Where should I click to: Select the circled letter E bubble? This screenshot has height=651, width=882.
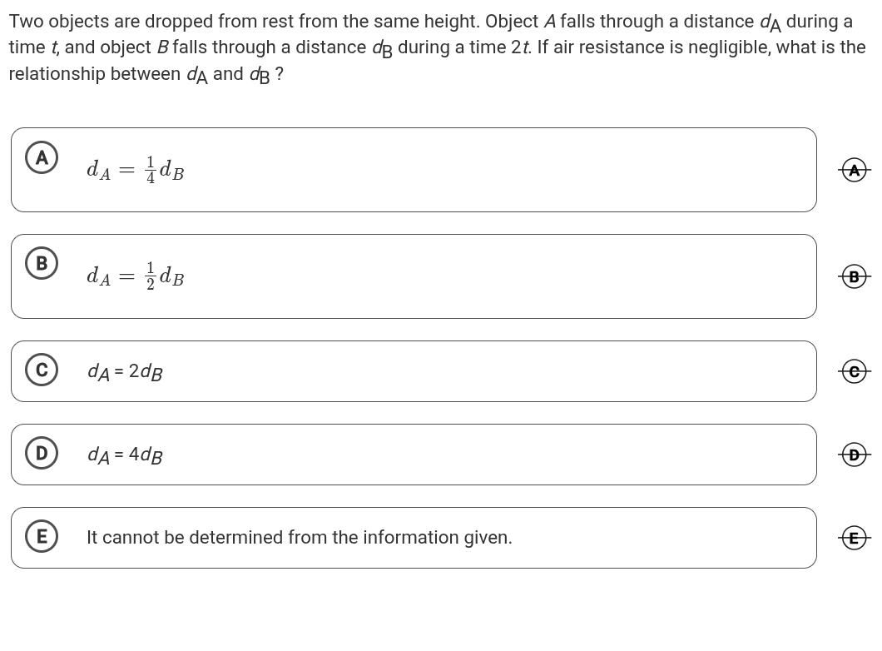[42, 537]
